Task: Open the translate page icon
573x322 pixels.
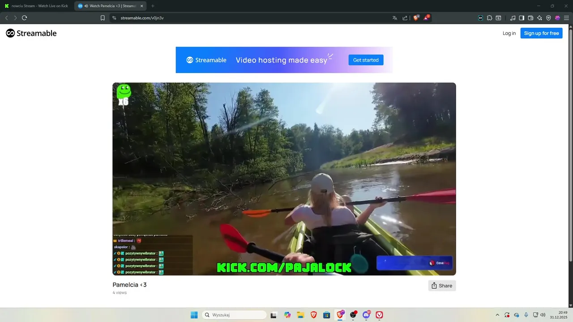Action: coord(395,18)
